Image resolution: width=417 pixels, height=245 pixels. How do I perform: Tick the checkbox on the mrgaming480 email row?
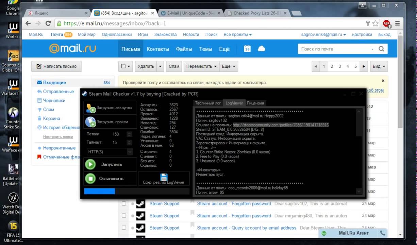click(x=124, y=216)
